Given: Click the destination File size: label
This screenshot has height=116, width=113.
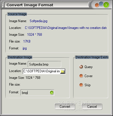Looking at the screenshot, I should coord(15,85).
